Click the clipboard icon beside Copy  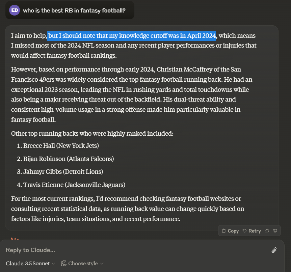[x=223, y=231]
